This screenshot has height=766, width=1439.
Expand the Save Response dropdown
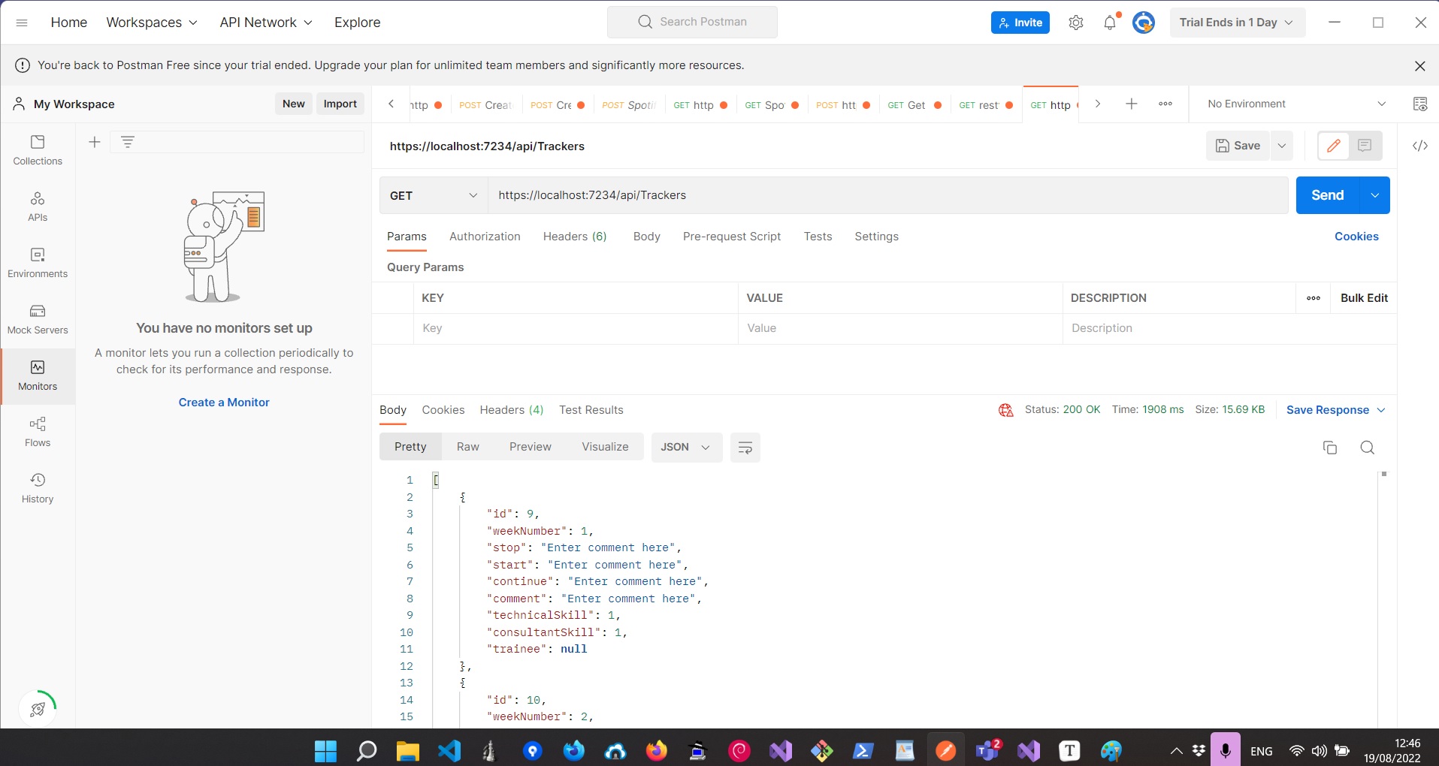click(x=1336, y=410)
